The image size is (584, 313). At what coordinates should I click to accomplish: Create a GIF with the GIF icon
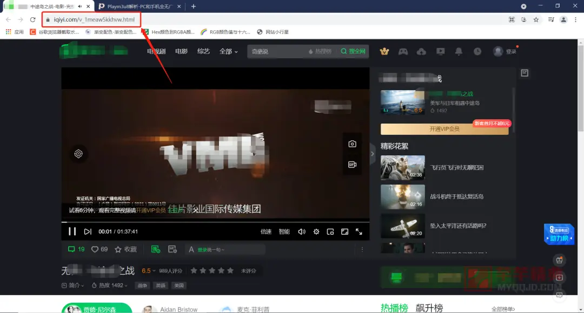(x=353, y=164)
